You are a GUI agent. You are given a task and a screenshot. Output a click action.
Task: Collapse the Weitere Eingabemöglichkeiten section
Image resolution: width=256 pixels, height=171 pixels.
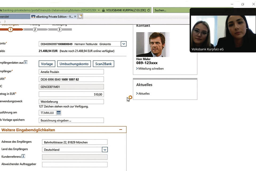click(121, 130)
